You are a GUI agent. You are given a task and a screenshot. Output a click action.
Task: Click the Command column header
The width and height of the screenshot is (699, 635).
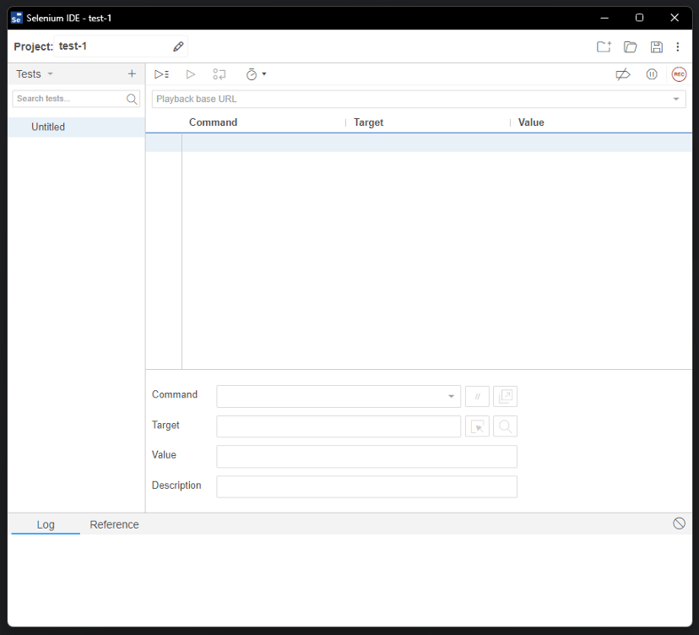[x=213, y=122]
